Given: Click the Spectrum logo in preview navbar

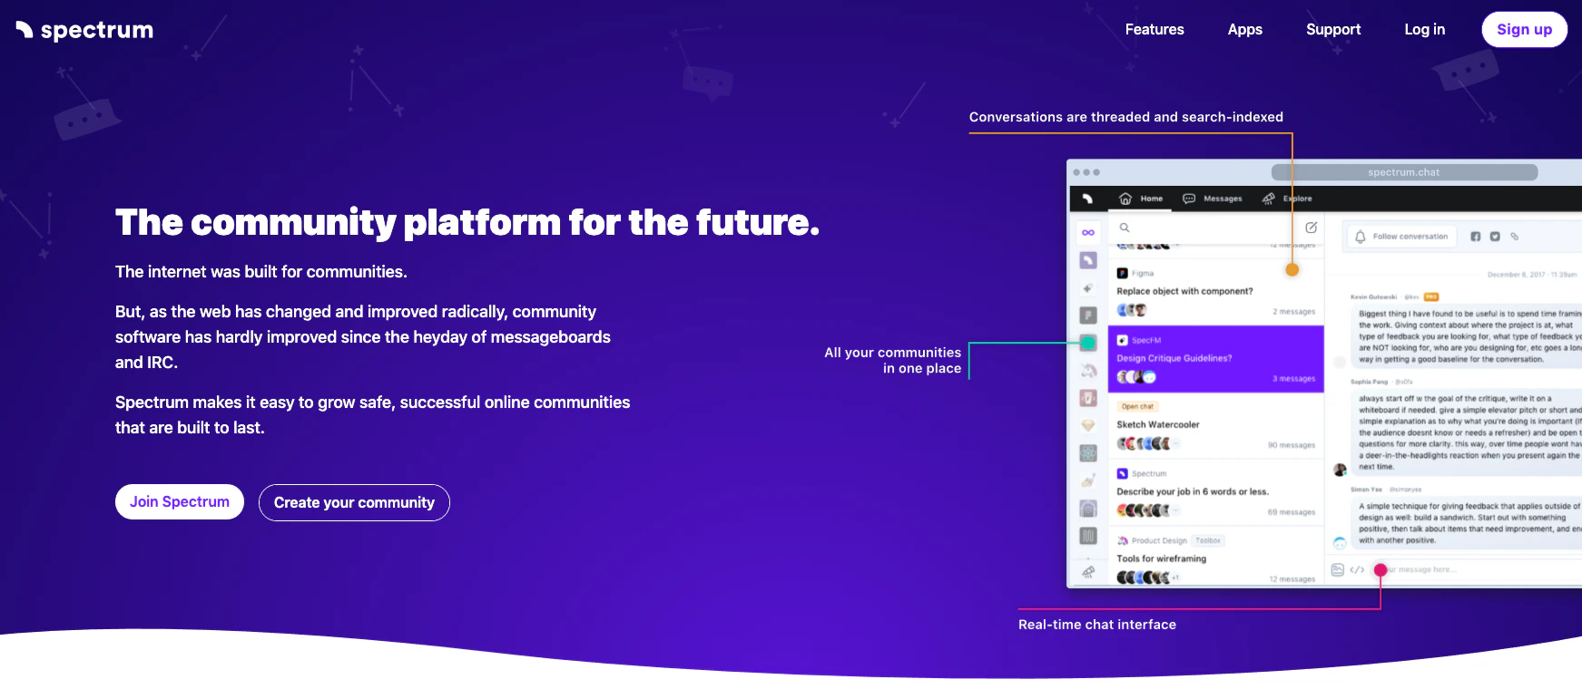Looking at the screenshot, I should [1087, 199].
